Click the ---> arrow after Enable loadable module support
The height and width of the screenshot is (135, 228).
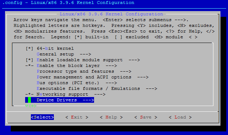134,60
